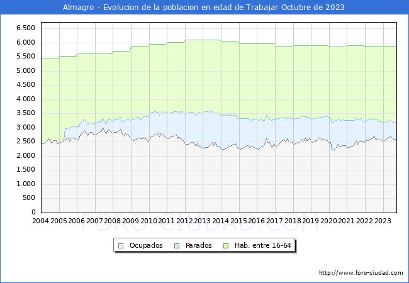Click the 3.500 y-axis label
The width and height of the screenshot is (409, 283).
click(26, 113)
